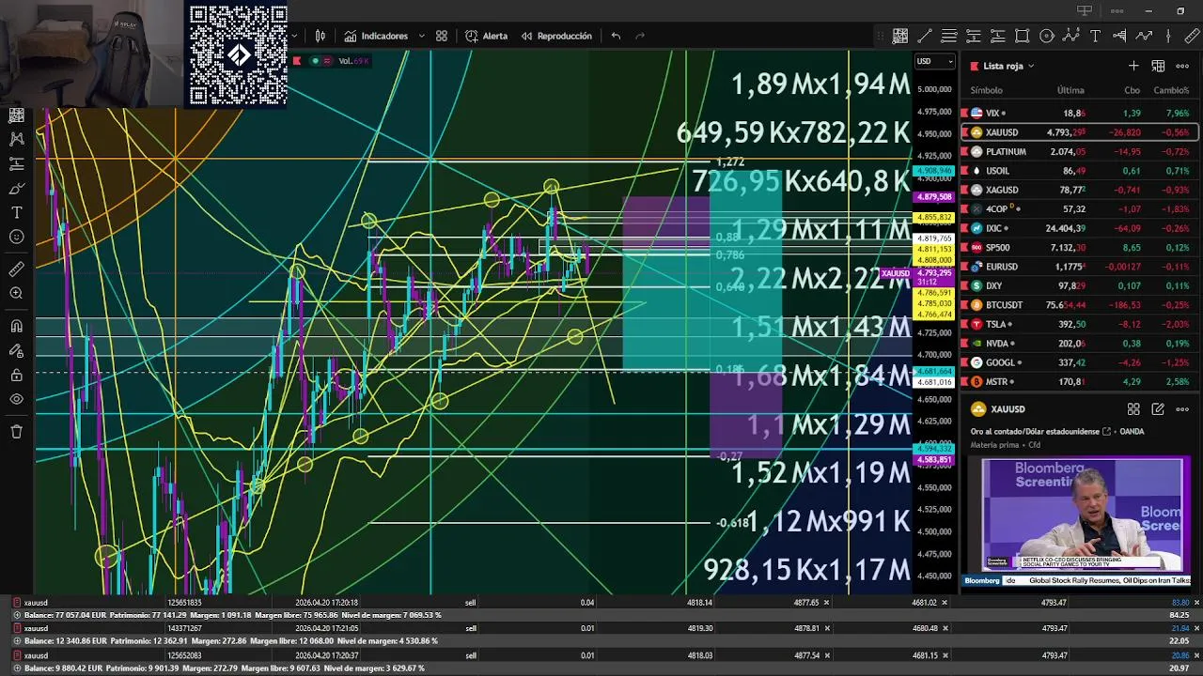The image size is (1203, 676).
Task: Select trend line tool in favorites toolbar
Action: (925, 36)
